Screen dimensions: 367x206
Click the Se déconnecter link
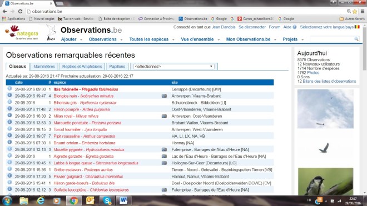point(252,27)
